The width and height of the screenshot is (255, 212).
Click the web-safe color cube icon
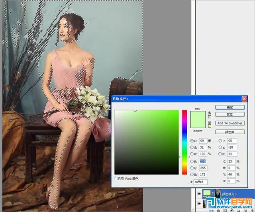[x=210, y=122]
